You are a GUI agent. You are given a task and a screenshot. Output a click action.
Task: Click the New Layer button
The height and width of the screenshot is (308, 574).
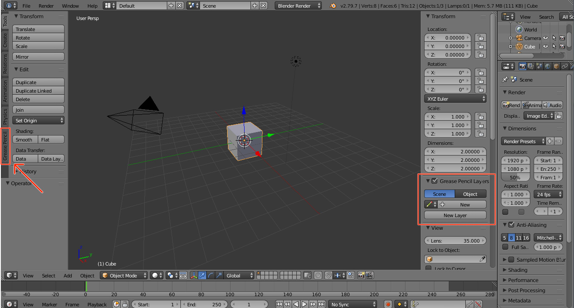[x=455, y=215]
